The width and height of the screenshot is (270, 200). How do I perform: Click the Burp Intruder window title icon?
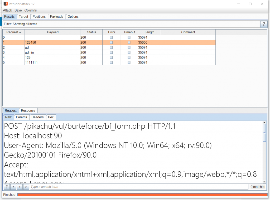tap(5, 4)
